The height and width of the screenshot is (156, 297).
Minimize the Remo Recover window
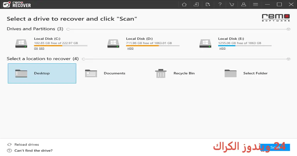[x=267, y=4]
